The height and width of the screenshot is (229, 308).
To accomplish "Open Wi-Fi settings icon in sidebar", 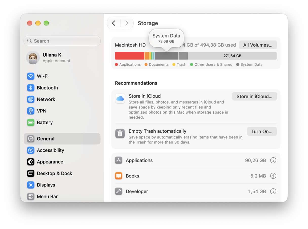I will (31, 76).
